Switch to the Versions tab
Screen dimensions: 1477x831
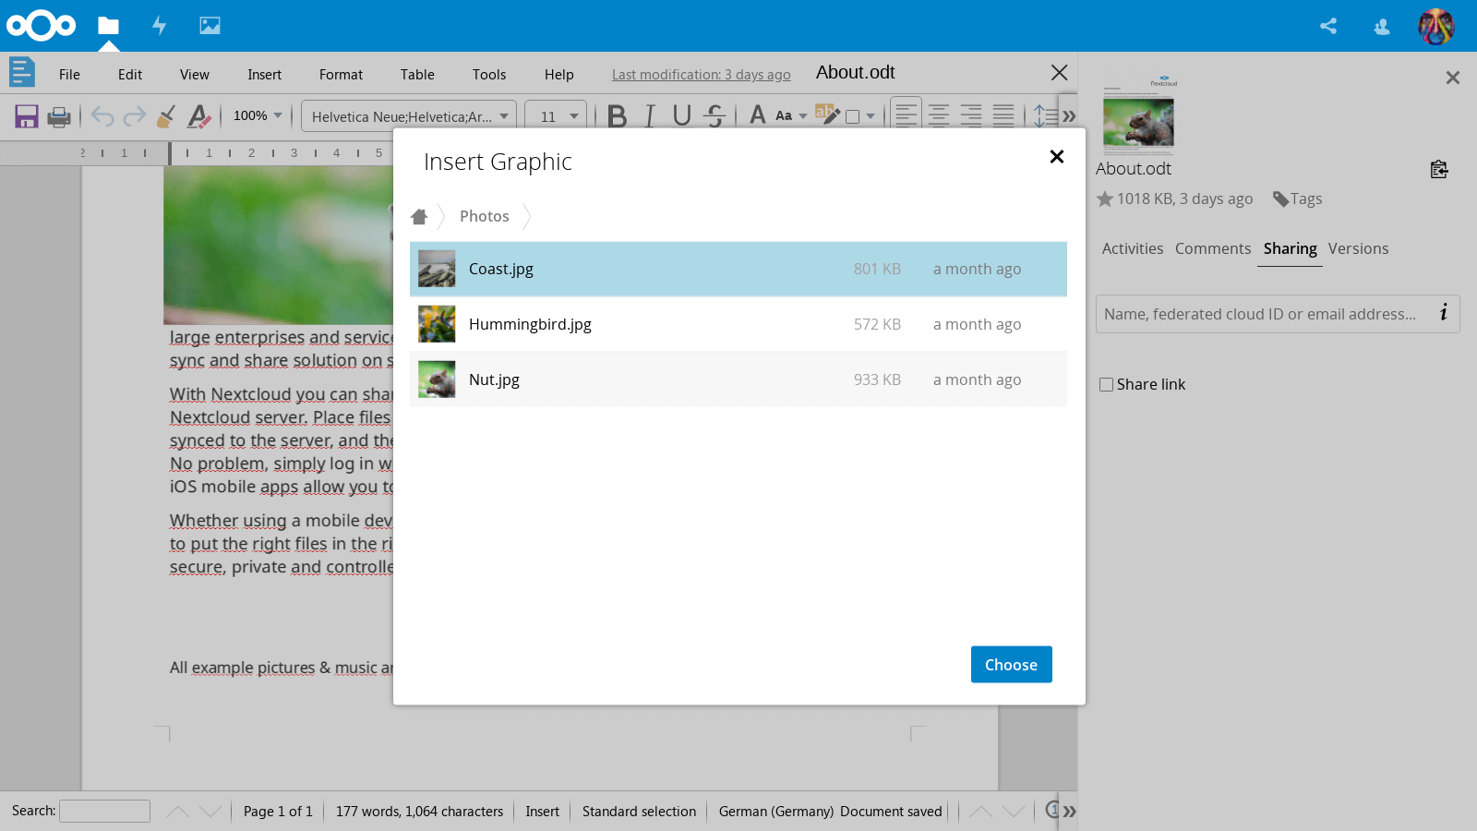(1358, 248)
